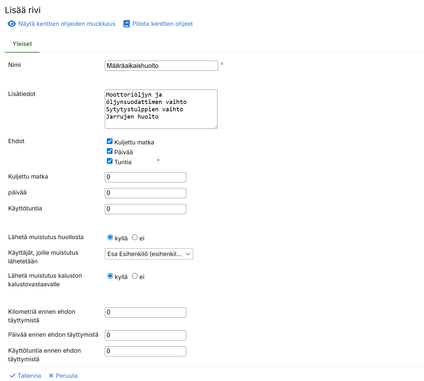Select 'kyllä' for Lähetä muistutus huollosta
Image resolution: width=424 pixels, height=381 pixels.
point(110,238)
